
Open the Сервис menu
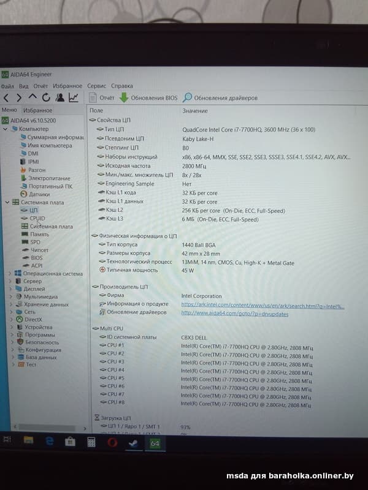point(96,86)
